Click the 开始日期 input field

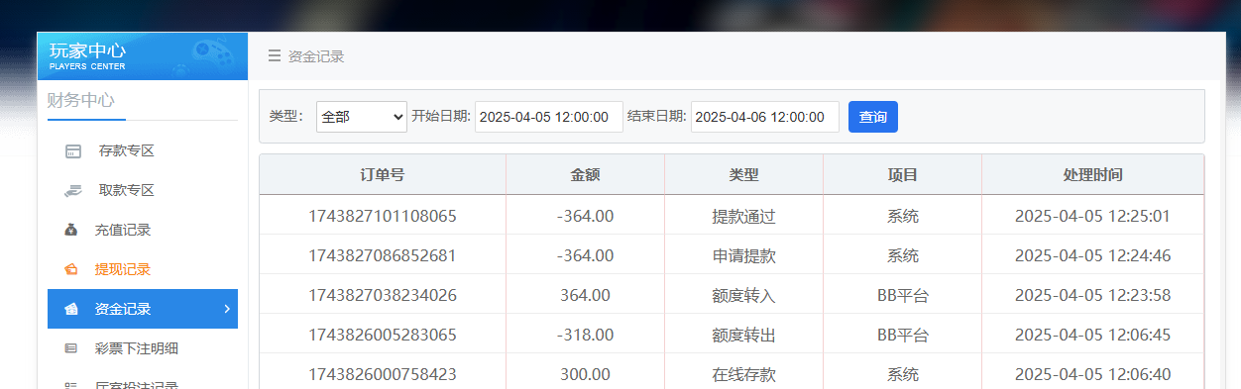549,117
